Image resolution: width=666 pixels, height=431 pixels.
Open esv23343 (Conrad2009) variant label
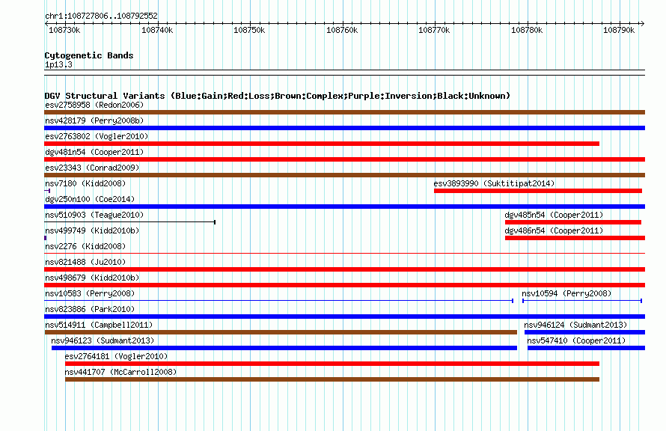[92, 168]
